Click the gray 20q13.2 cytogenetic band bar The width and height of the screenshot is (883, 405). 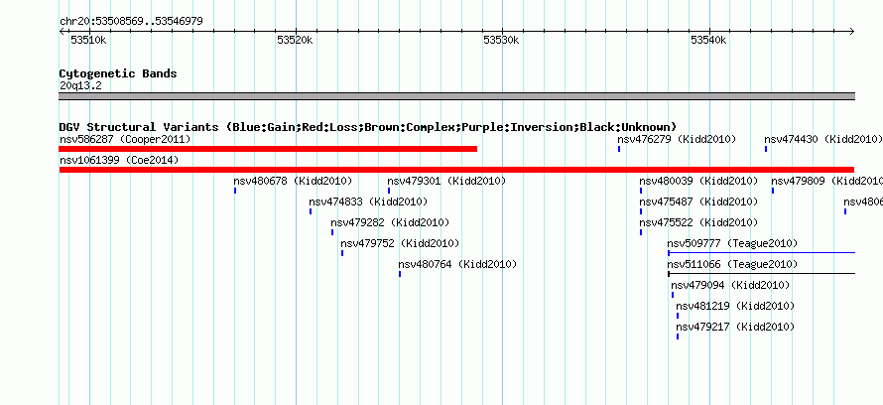pos(456,96)
